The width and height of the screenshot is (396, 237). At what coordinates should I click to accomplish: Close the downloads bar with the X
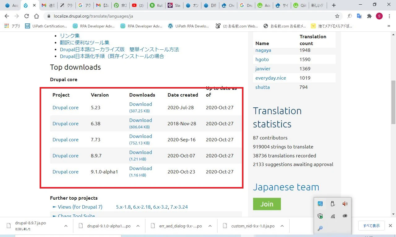[390, 226]
